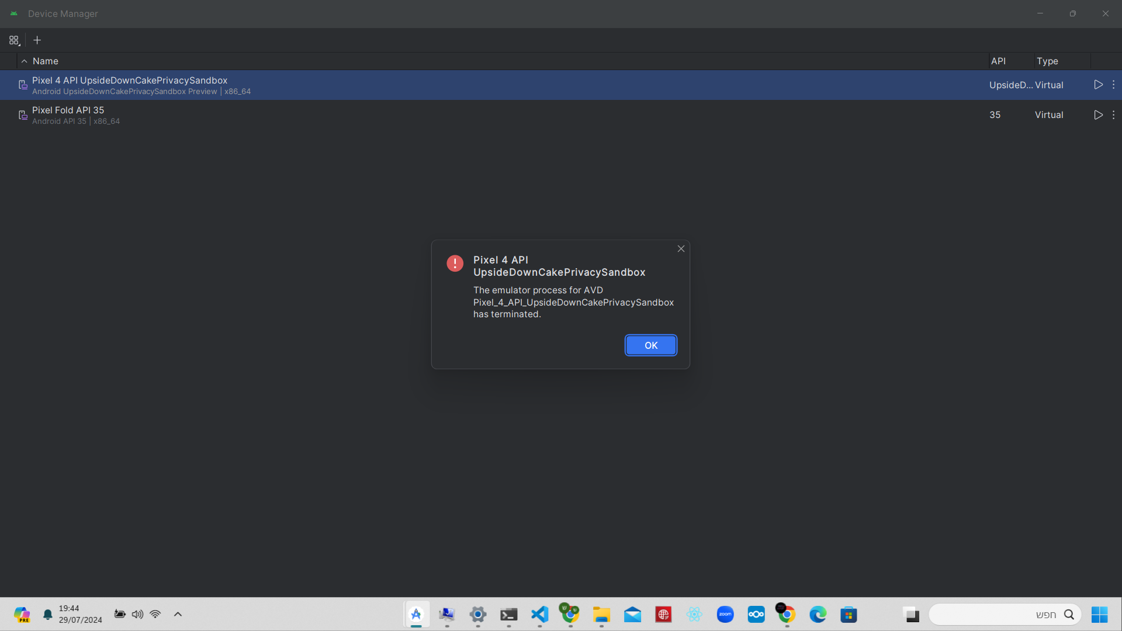Screen dimensions: 1122x631
Task: Expand the system tray hidden icons chevron
Action: click(x=178, y=614)
